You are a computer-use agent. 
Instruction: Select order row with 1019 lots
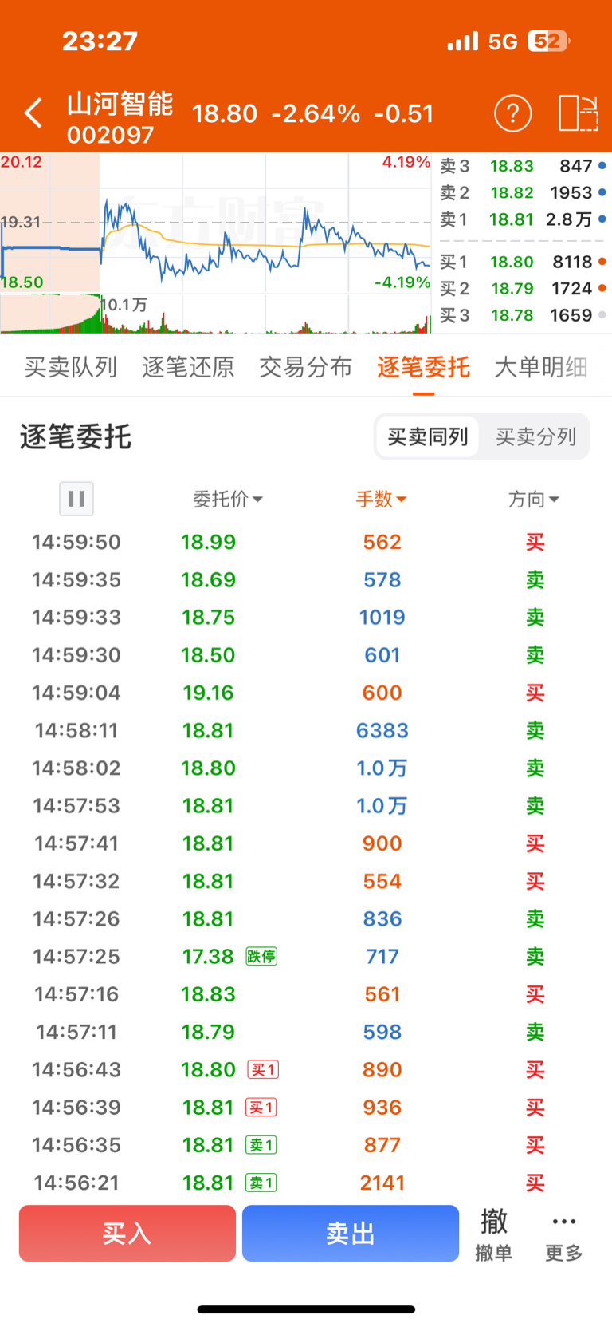pos(306,617)
